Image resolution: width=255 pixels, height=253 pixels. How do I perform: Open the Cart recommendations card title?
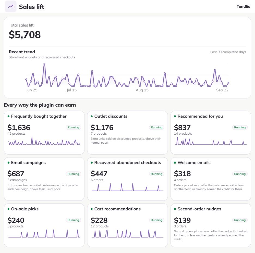click(117, 209)
